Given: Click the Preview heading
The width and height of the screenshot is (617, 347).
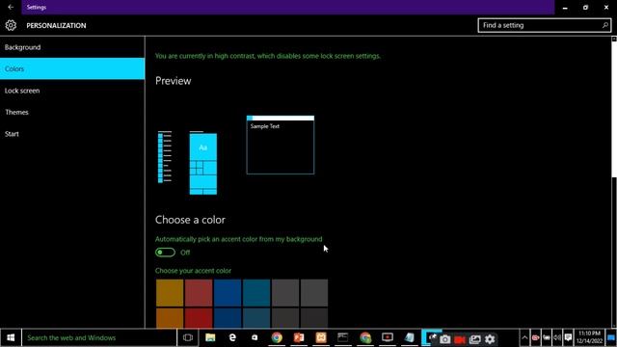Looking at the screenshot, I should click(174, 81).
